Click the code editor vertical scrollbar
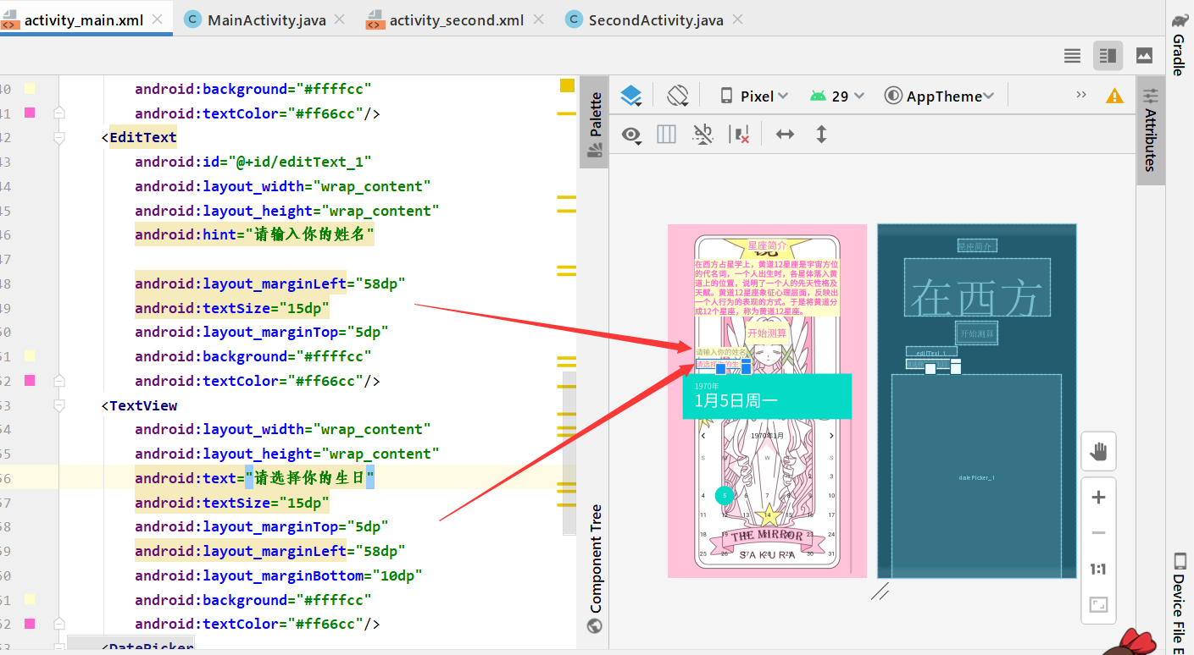Screen dimensions: 1194x655 point(569,453)
